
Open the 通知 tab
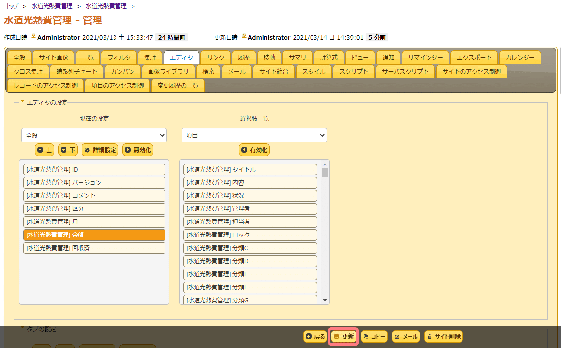[x=388, y=58]
